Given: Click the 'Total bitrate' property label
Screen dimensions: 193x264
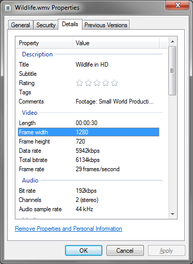Looking at the screenshot, I should tap(33, 160).
